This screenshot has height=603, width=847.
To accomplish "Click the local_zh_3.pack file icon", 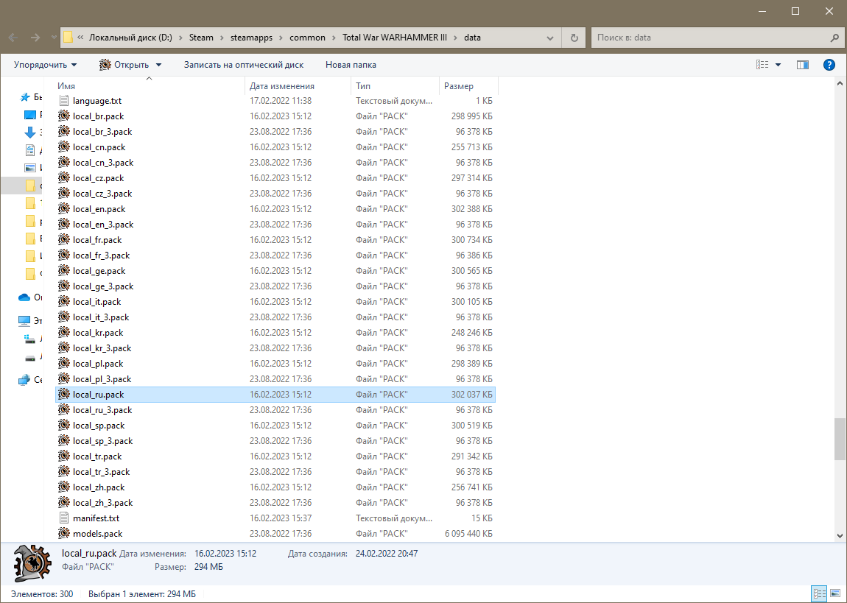I will click(64, 503).
